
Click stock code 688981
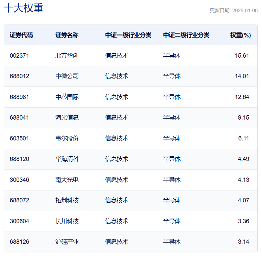tap(20, 97)
